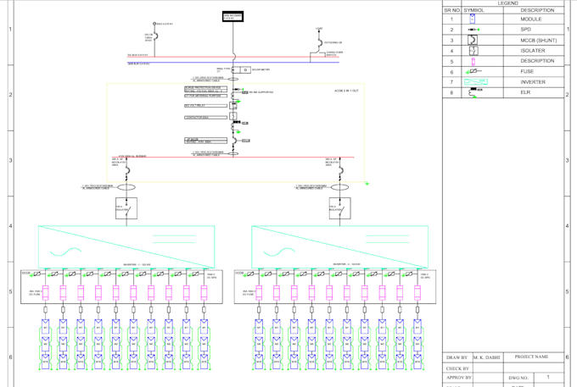
Task: Click the M. K. DABHI name cell
Action: pyautogui.click(x=486, y=357)
